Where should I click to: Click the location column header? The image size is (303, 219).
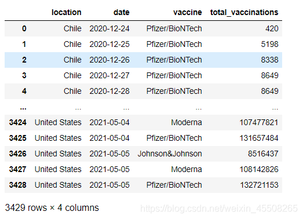point(67,12)
